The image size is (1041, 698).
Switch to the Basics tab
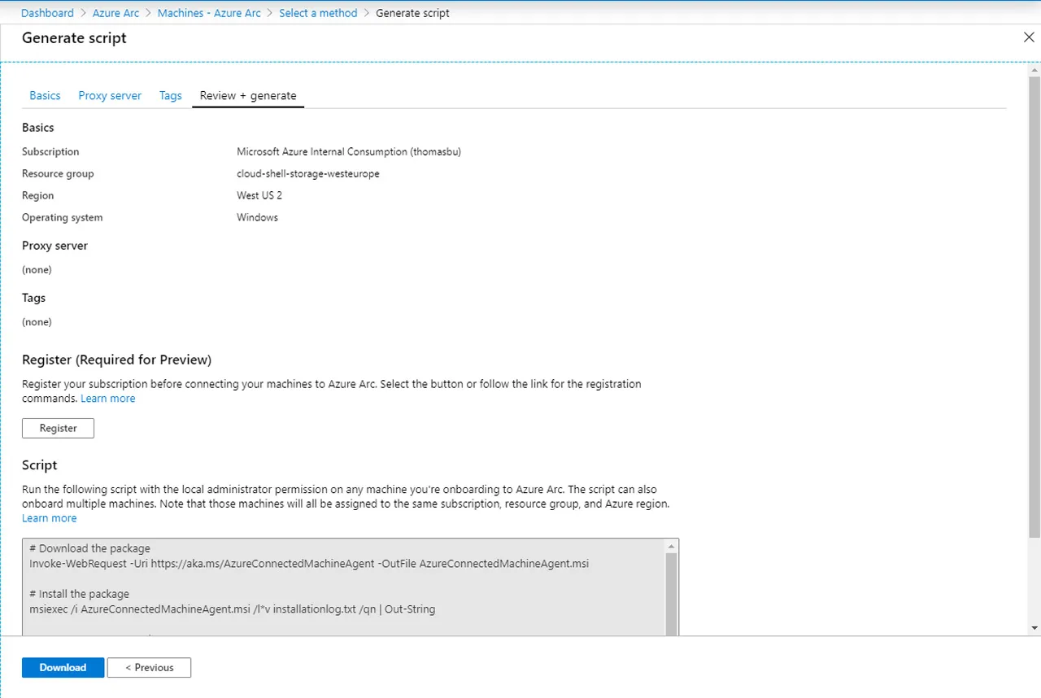(x=45, y=96)
